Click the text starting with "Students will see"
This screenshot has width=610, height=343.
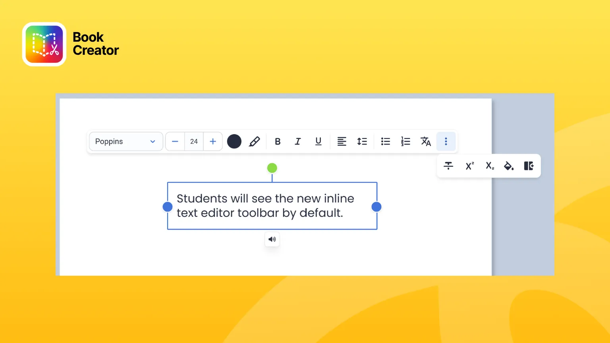265,206
